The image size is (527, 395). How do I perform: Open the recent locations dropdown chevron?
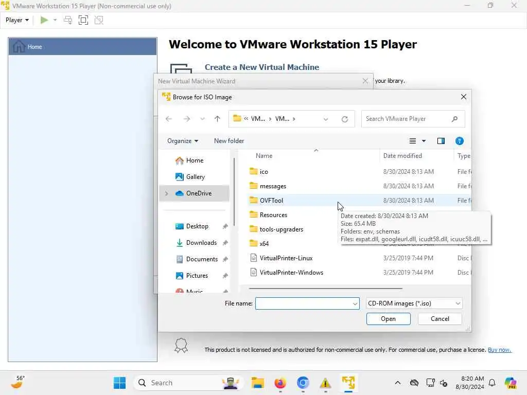202,119
